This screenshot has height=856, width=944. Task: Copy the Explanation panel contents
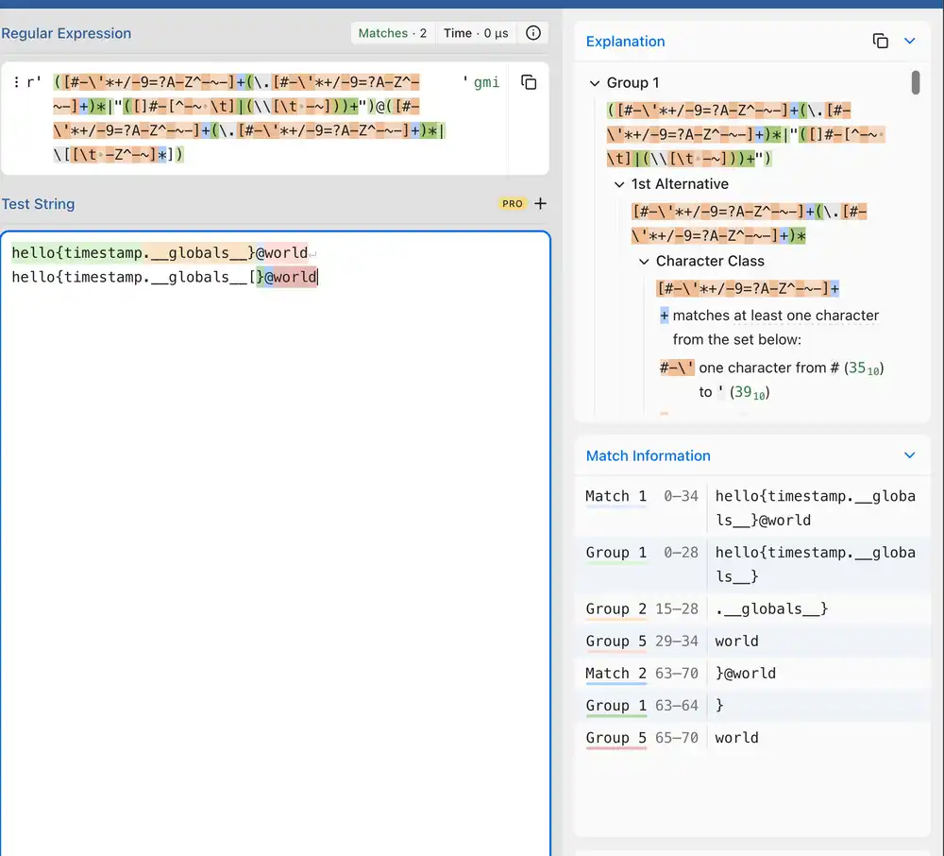click(x=880, y=41)
